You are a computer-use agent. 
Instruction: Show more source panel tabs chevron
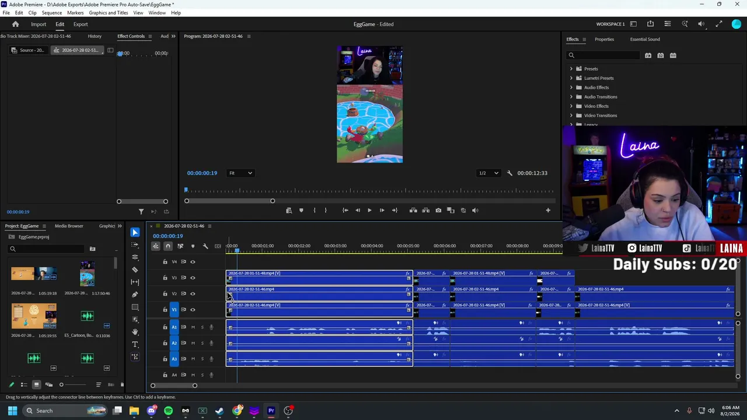pyautogui.click(x=173, y=36)
